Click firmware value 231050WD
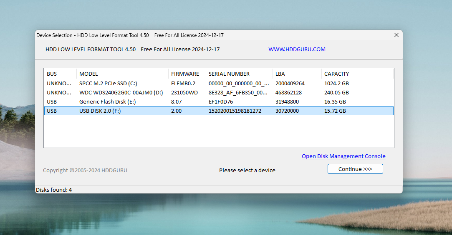Image resolution: width=452 pixels, height=235 pixels. click(184, 92)
